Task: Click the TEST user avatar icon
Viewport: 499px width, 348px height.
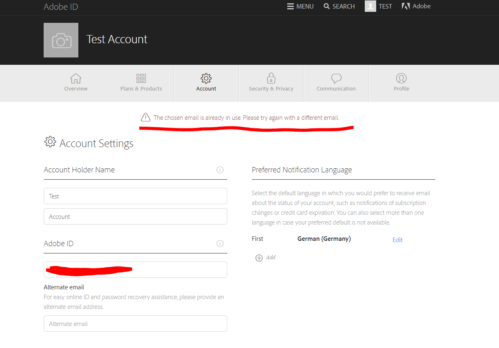Action: pos(370,6)
